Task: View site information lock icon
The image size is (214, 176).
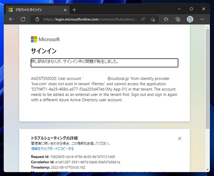Action: pos(37,19)
